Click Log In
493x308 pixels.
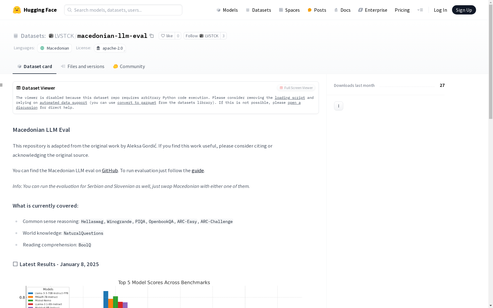440,10
